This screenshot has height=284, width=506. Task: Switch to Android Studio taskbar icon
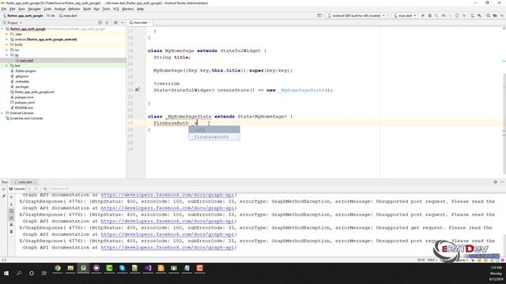[x=83, y=268]
